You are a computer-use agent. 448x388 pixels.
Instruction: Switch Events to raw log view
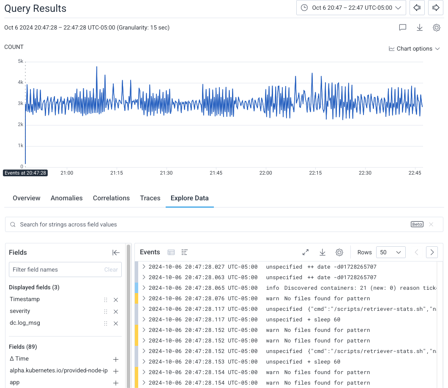point(184,252)
